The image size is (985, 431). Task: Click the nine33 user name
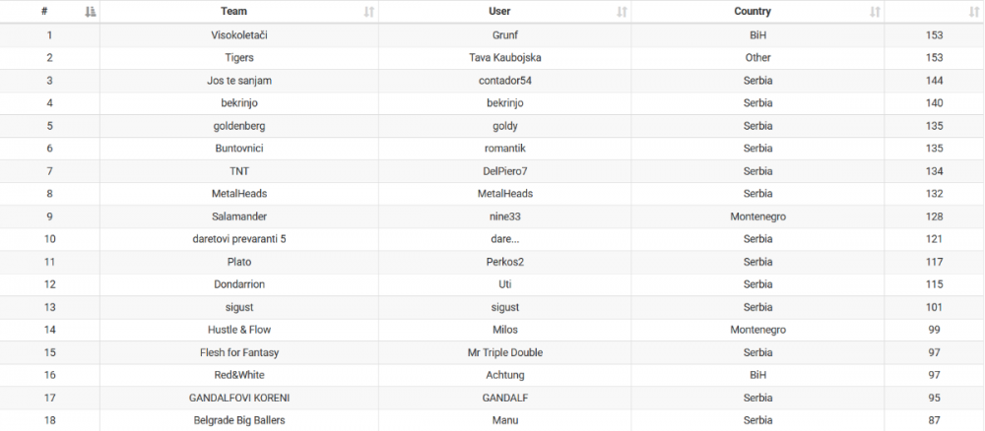click(505, 216)
